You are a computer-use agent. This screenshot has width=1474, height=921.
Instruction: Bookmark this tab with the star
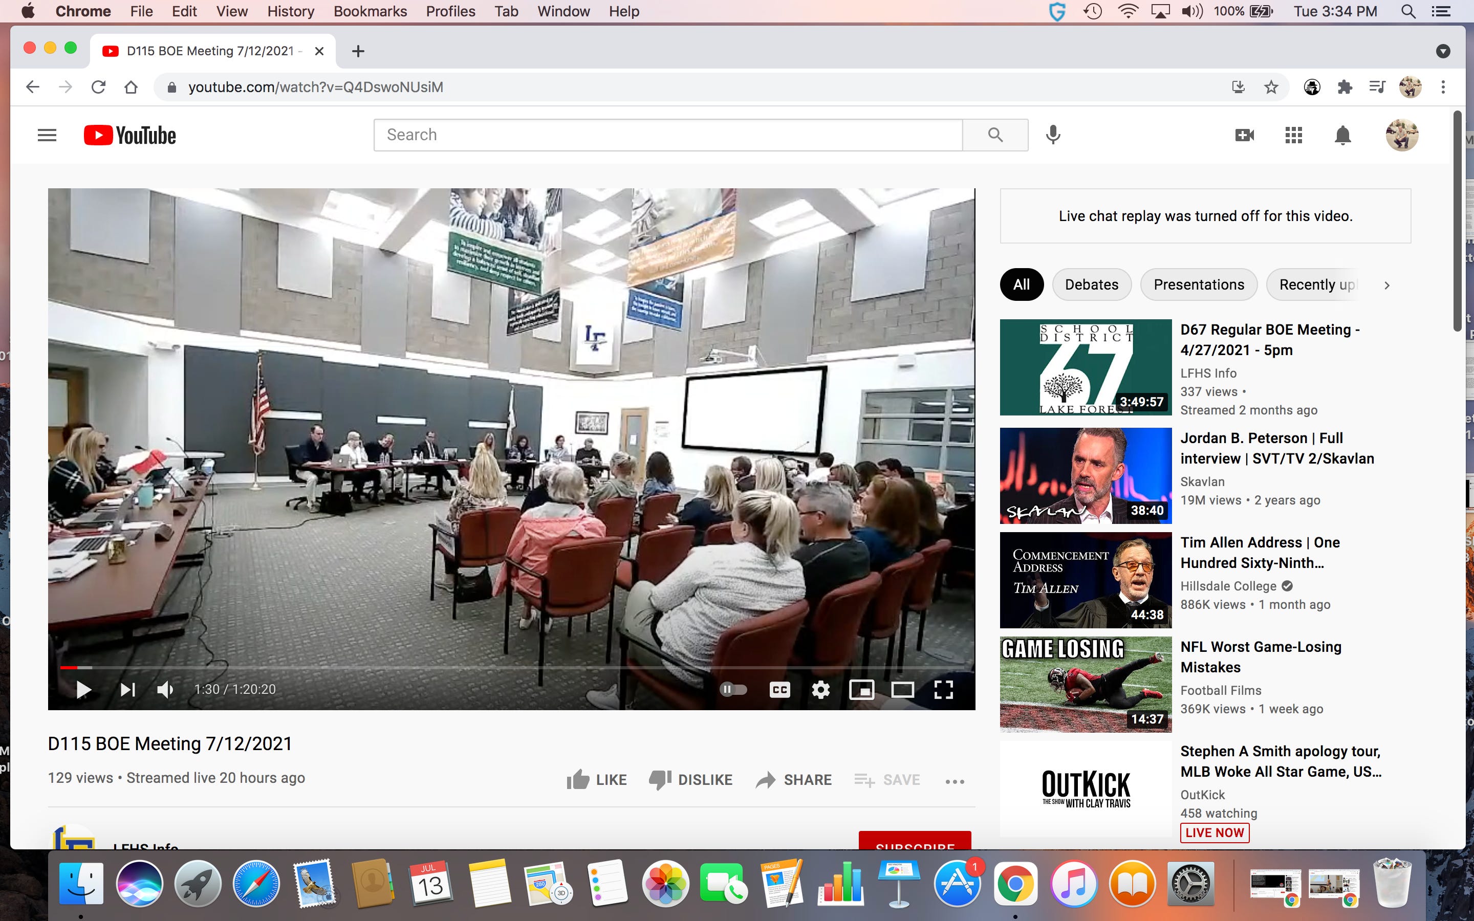pyautogui.click(x=1271, y=87)
